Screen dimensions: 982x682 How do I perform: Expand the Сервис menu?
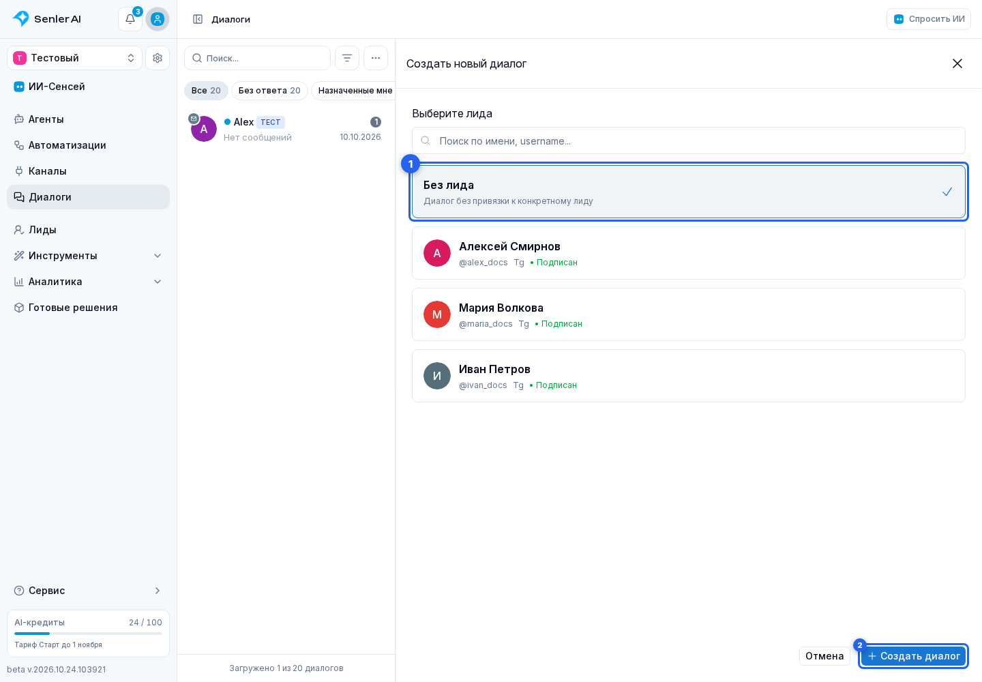(89, 591)
